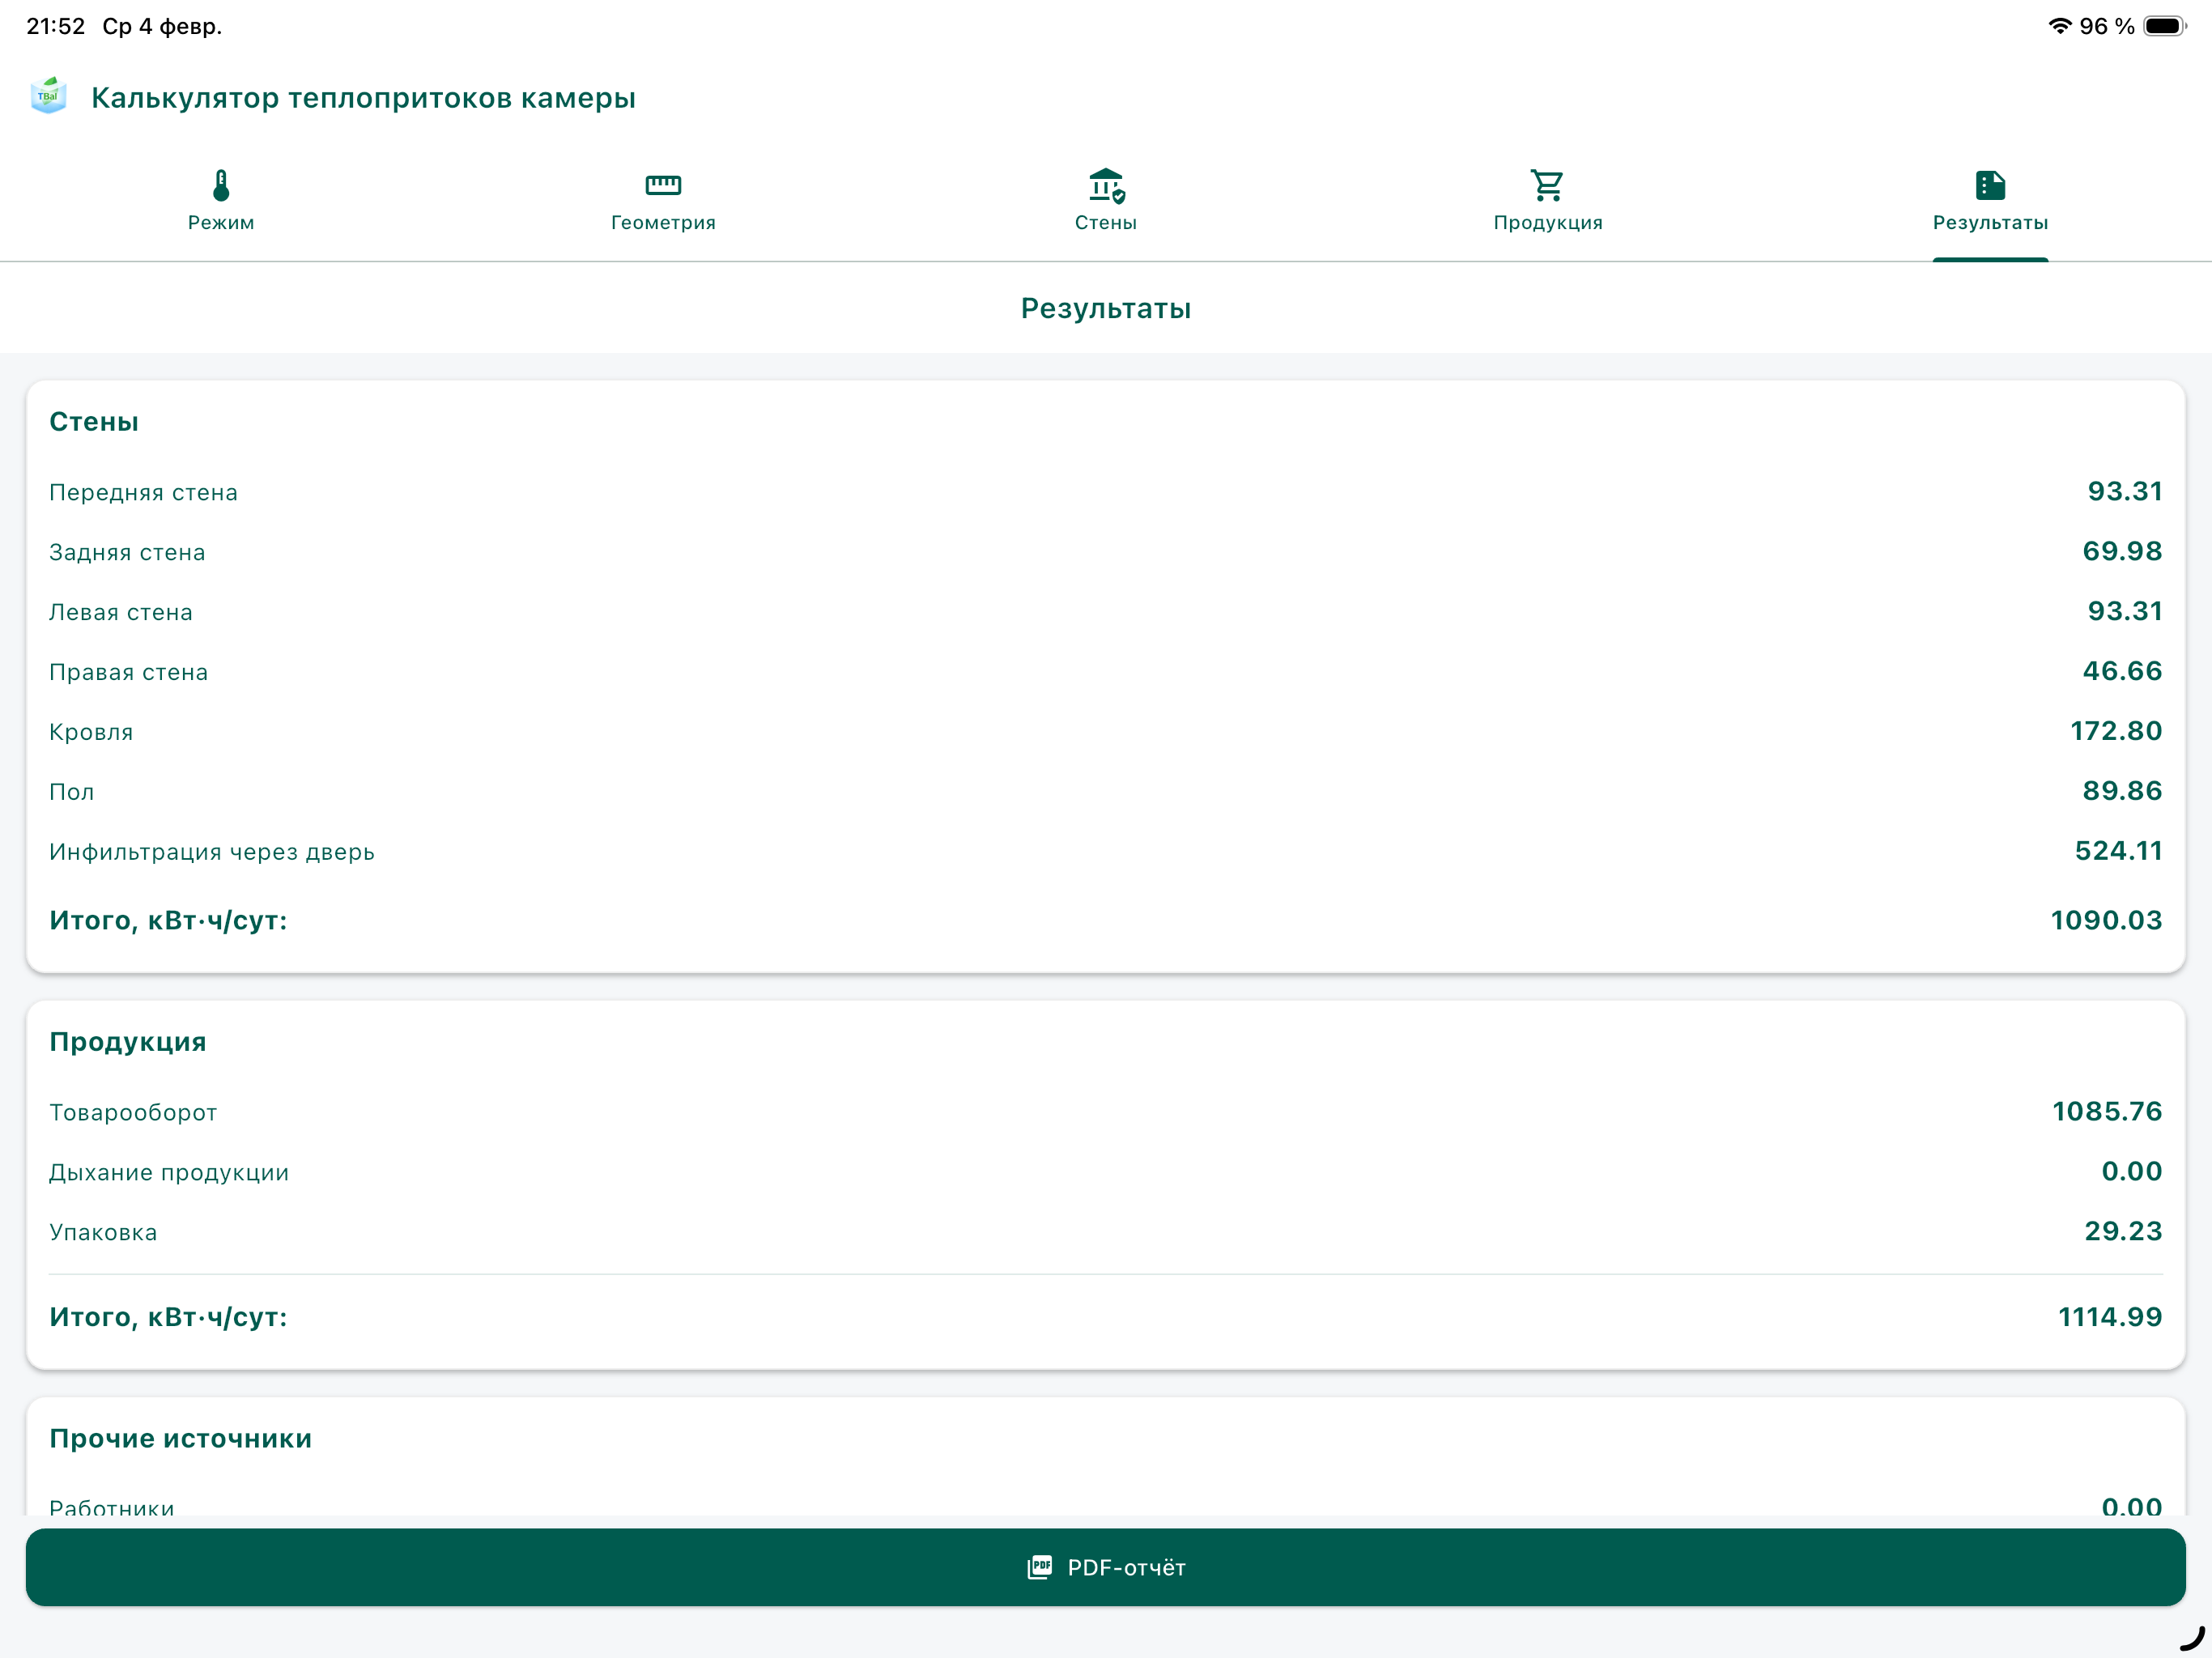Screen dimensions: 2212x1658
Task: Select the Упаковка row label
Action: coord(104,1232)
